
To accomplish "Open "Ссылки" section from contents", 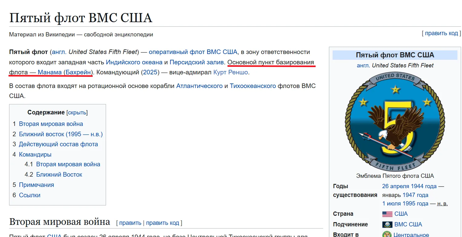I will coord(29,195).
